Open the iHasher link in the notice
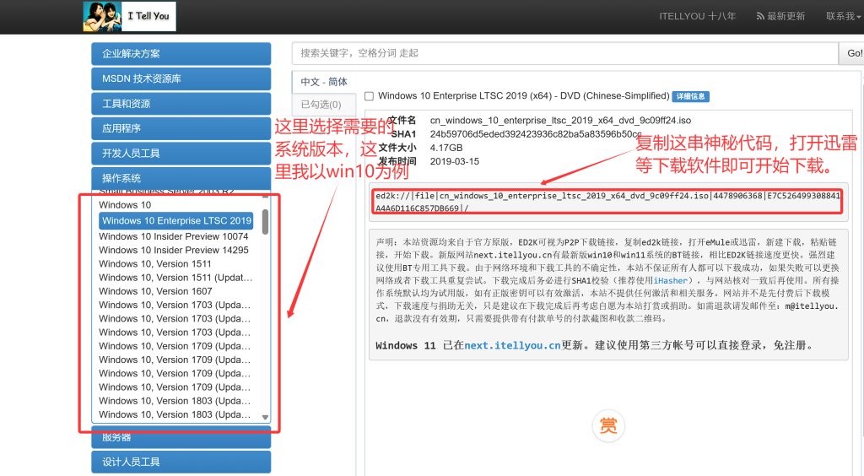864x476 pixels. 671,279
